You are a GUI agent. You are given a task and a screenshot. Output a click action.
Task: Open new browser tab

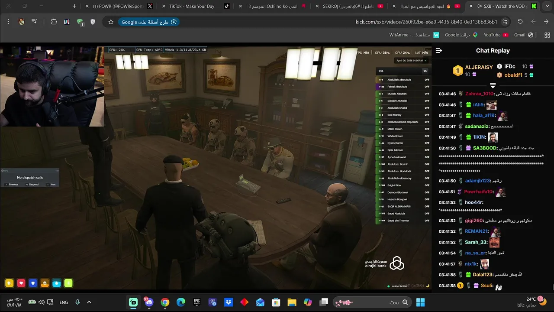point(74,6)
